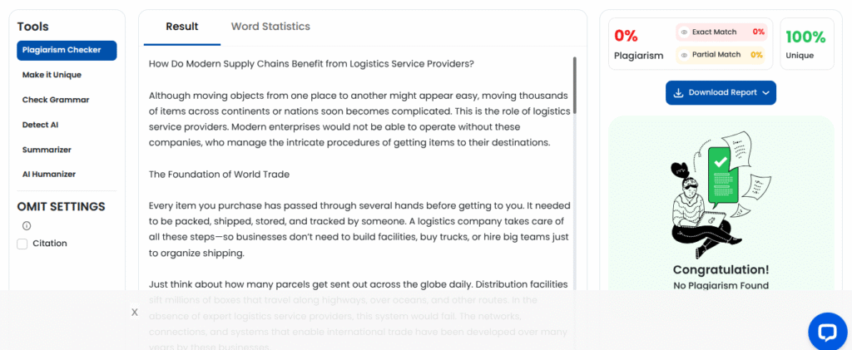Click the info icon under Omit Settings

click(27, 225)
